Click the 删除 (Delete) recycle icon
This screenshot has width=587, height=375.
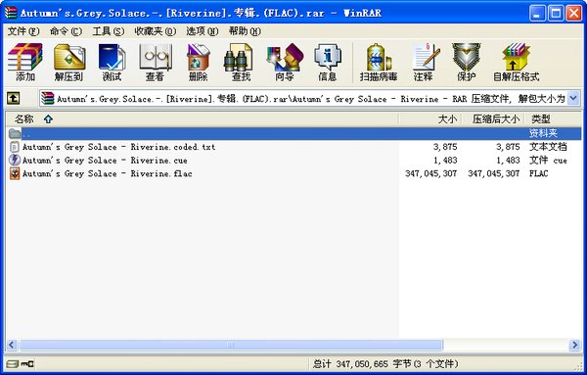click(x=198, y=62)
